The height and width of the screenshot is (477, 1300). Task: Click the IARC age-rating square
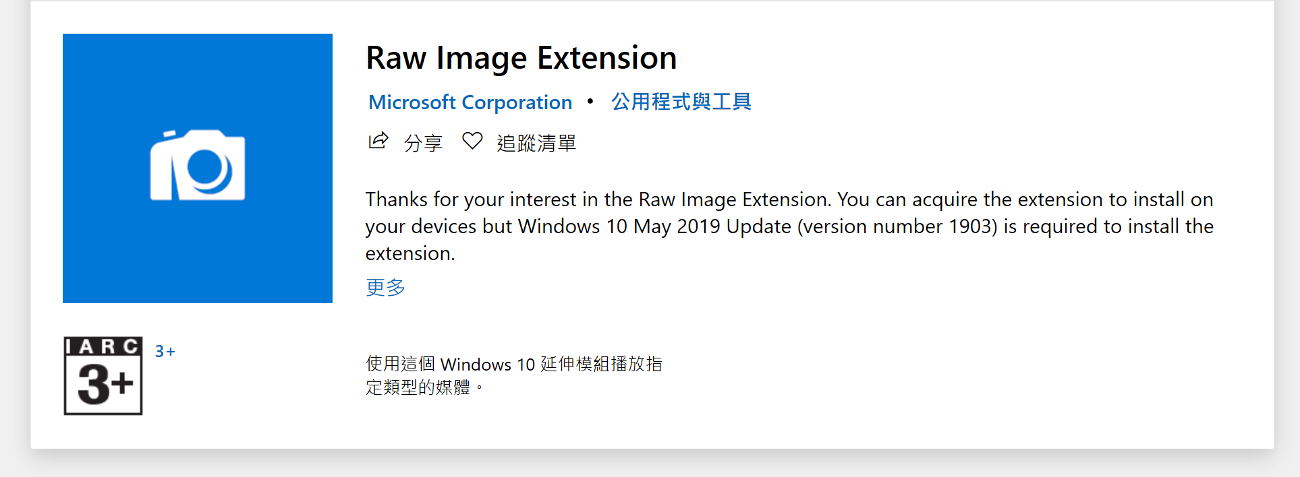pyautogui.click(x=102, y=376)
